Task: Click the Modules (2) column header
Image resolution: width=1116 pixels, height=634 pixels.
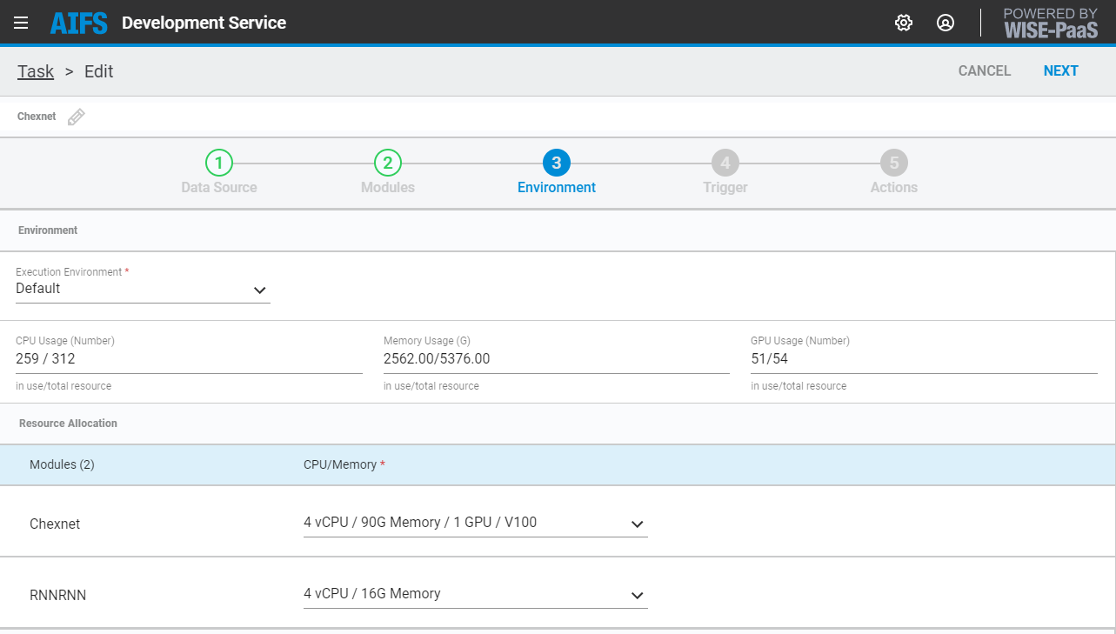Action: (x=62, y=464)
